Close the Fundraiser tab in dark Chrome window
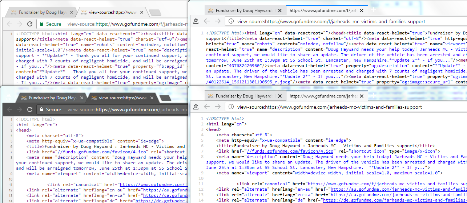 (82, 98)
